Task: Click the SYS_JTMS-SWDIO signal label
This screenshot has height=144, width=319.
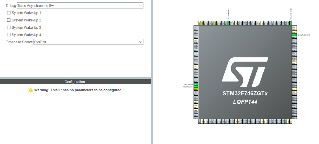Action: [x=304, y=35]
